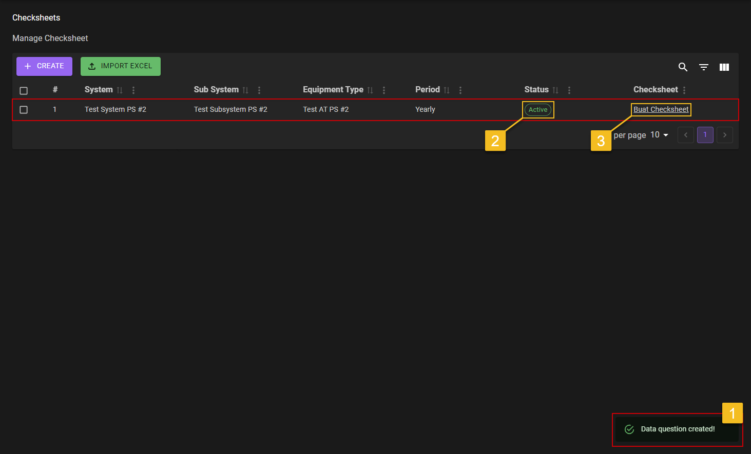Dismiss the Data question created notification
Screen dimensions: 751x454
pyautogui.click(x=677, y=429)
